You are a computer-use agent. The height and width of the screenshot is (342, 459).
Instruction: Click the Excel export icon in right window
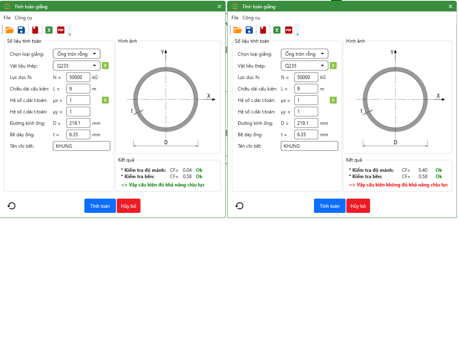tap(277, 30)
